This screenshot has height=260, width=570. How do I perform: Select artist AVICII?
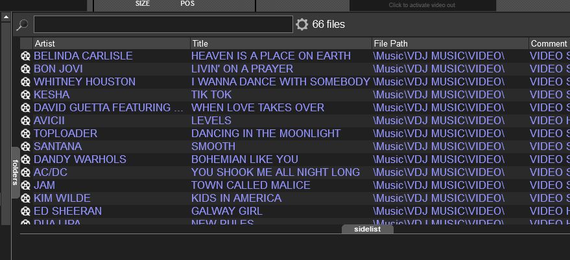click(x=49, y=120)
